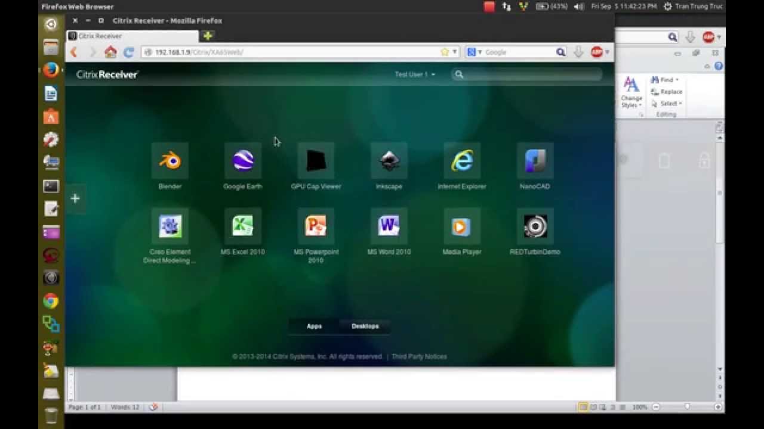Screen dimensions: 764x429
Task: Open Firefox downloads arrow in front window
Action: (578, 52)
